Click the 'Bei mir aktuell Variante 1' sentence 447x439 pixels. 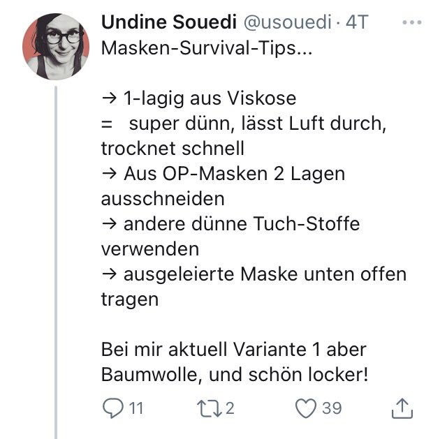[x=233, y=348]
